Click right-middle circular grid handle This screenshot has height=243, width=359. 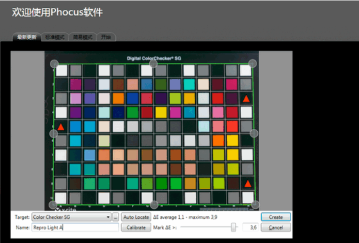point(254,133)
